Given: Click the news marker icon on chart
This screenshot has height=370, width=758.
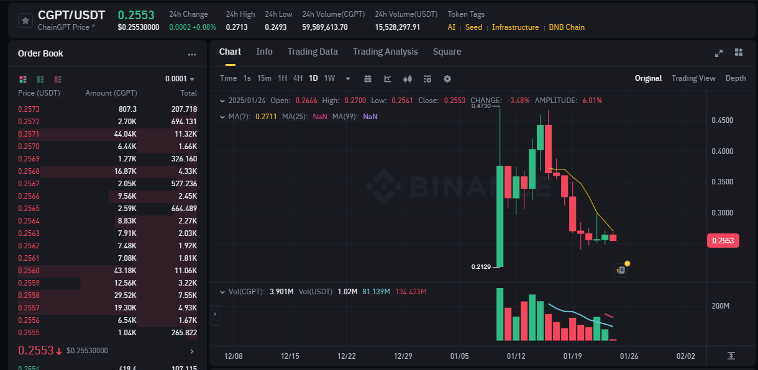Looking at the screenshot, I should (x=621, y=270).
